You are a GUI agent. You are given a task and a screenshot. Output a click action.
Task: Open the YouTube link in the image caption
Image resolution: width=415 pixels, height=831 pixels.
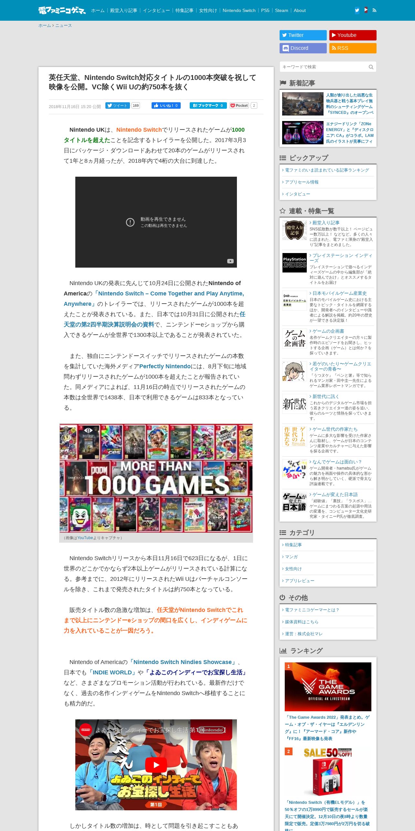pos(85,538)
